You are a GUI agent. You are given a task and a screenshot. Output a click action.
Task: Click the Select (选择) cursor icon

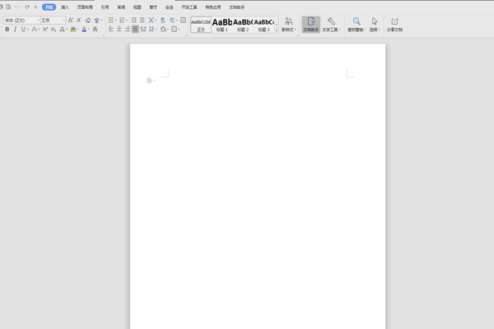click(375, 21)
